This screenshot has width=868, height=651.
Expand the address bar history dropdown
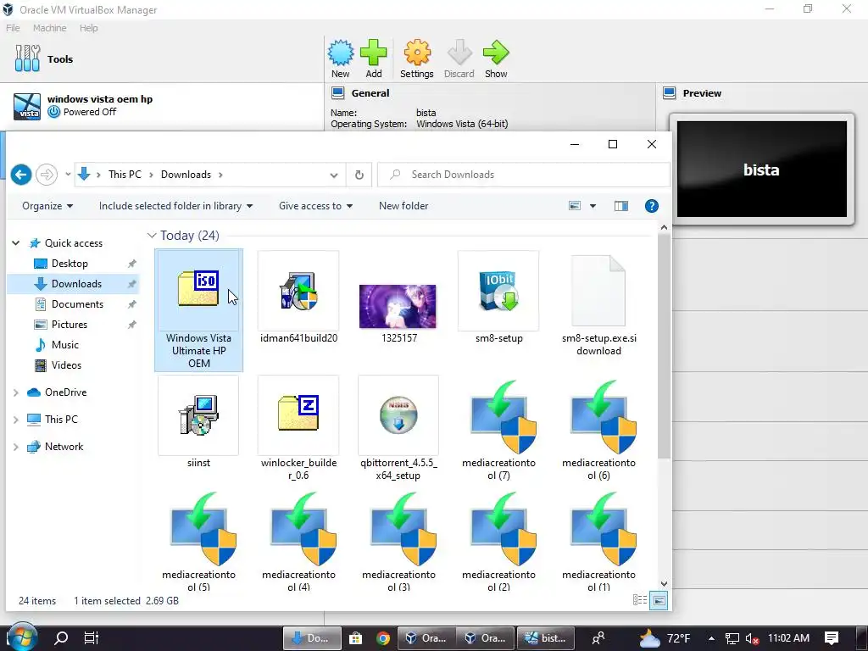point(334,175)
